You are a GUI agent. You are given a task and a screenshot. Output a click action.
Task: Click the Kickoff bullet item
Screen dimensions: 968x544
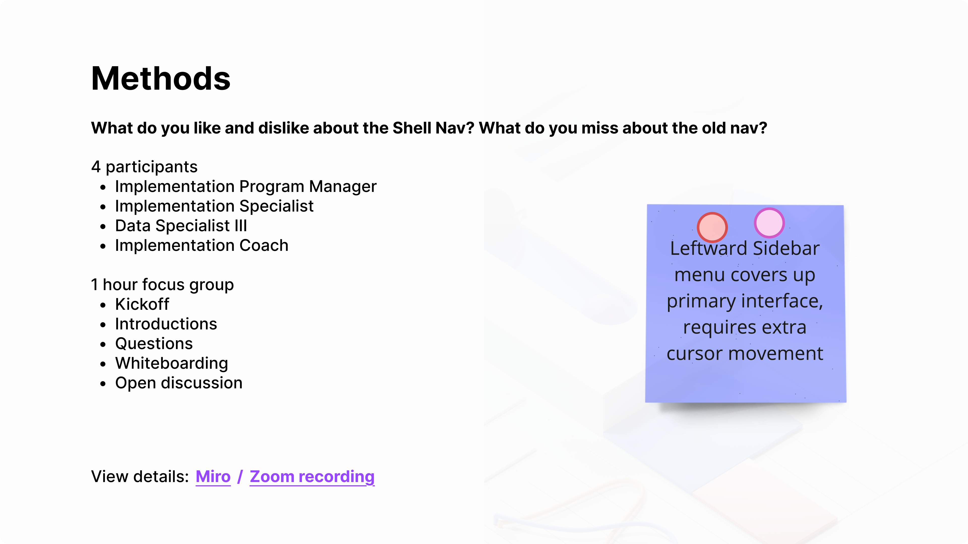point(142,304)
